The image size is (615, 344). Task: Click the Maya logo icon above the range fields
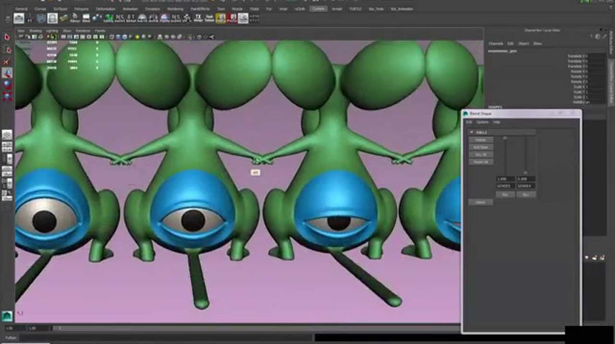[x=7, y=316]
